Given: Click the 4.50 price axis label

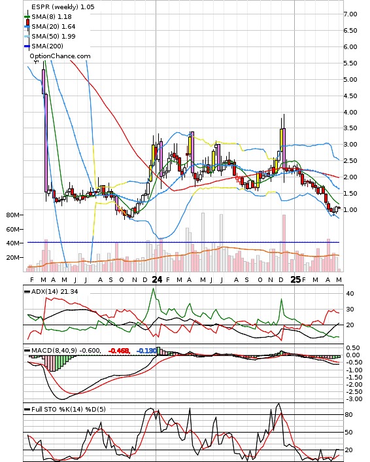Looking at the screenshot, I should pos(350,96).
